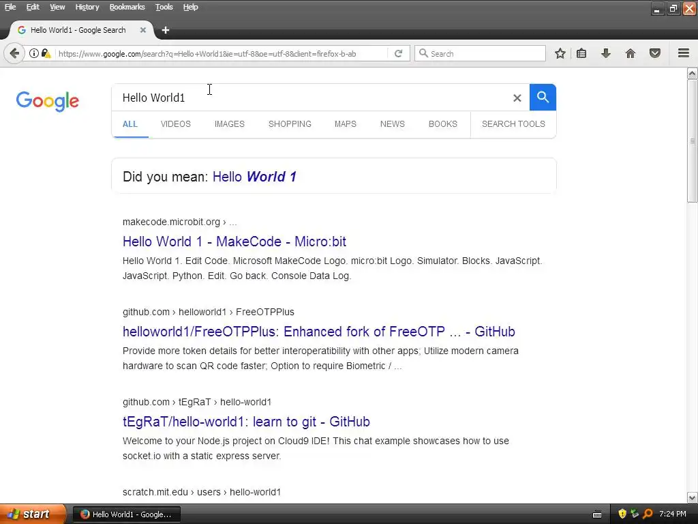Close the Hello World1 Google Search tab
The image size is (698, 524).
(143, 30)
